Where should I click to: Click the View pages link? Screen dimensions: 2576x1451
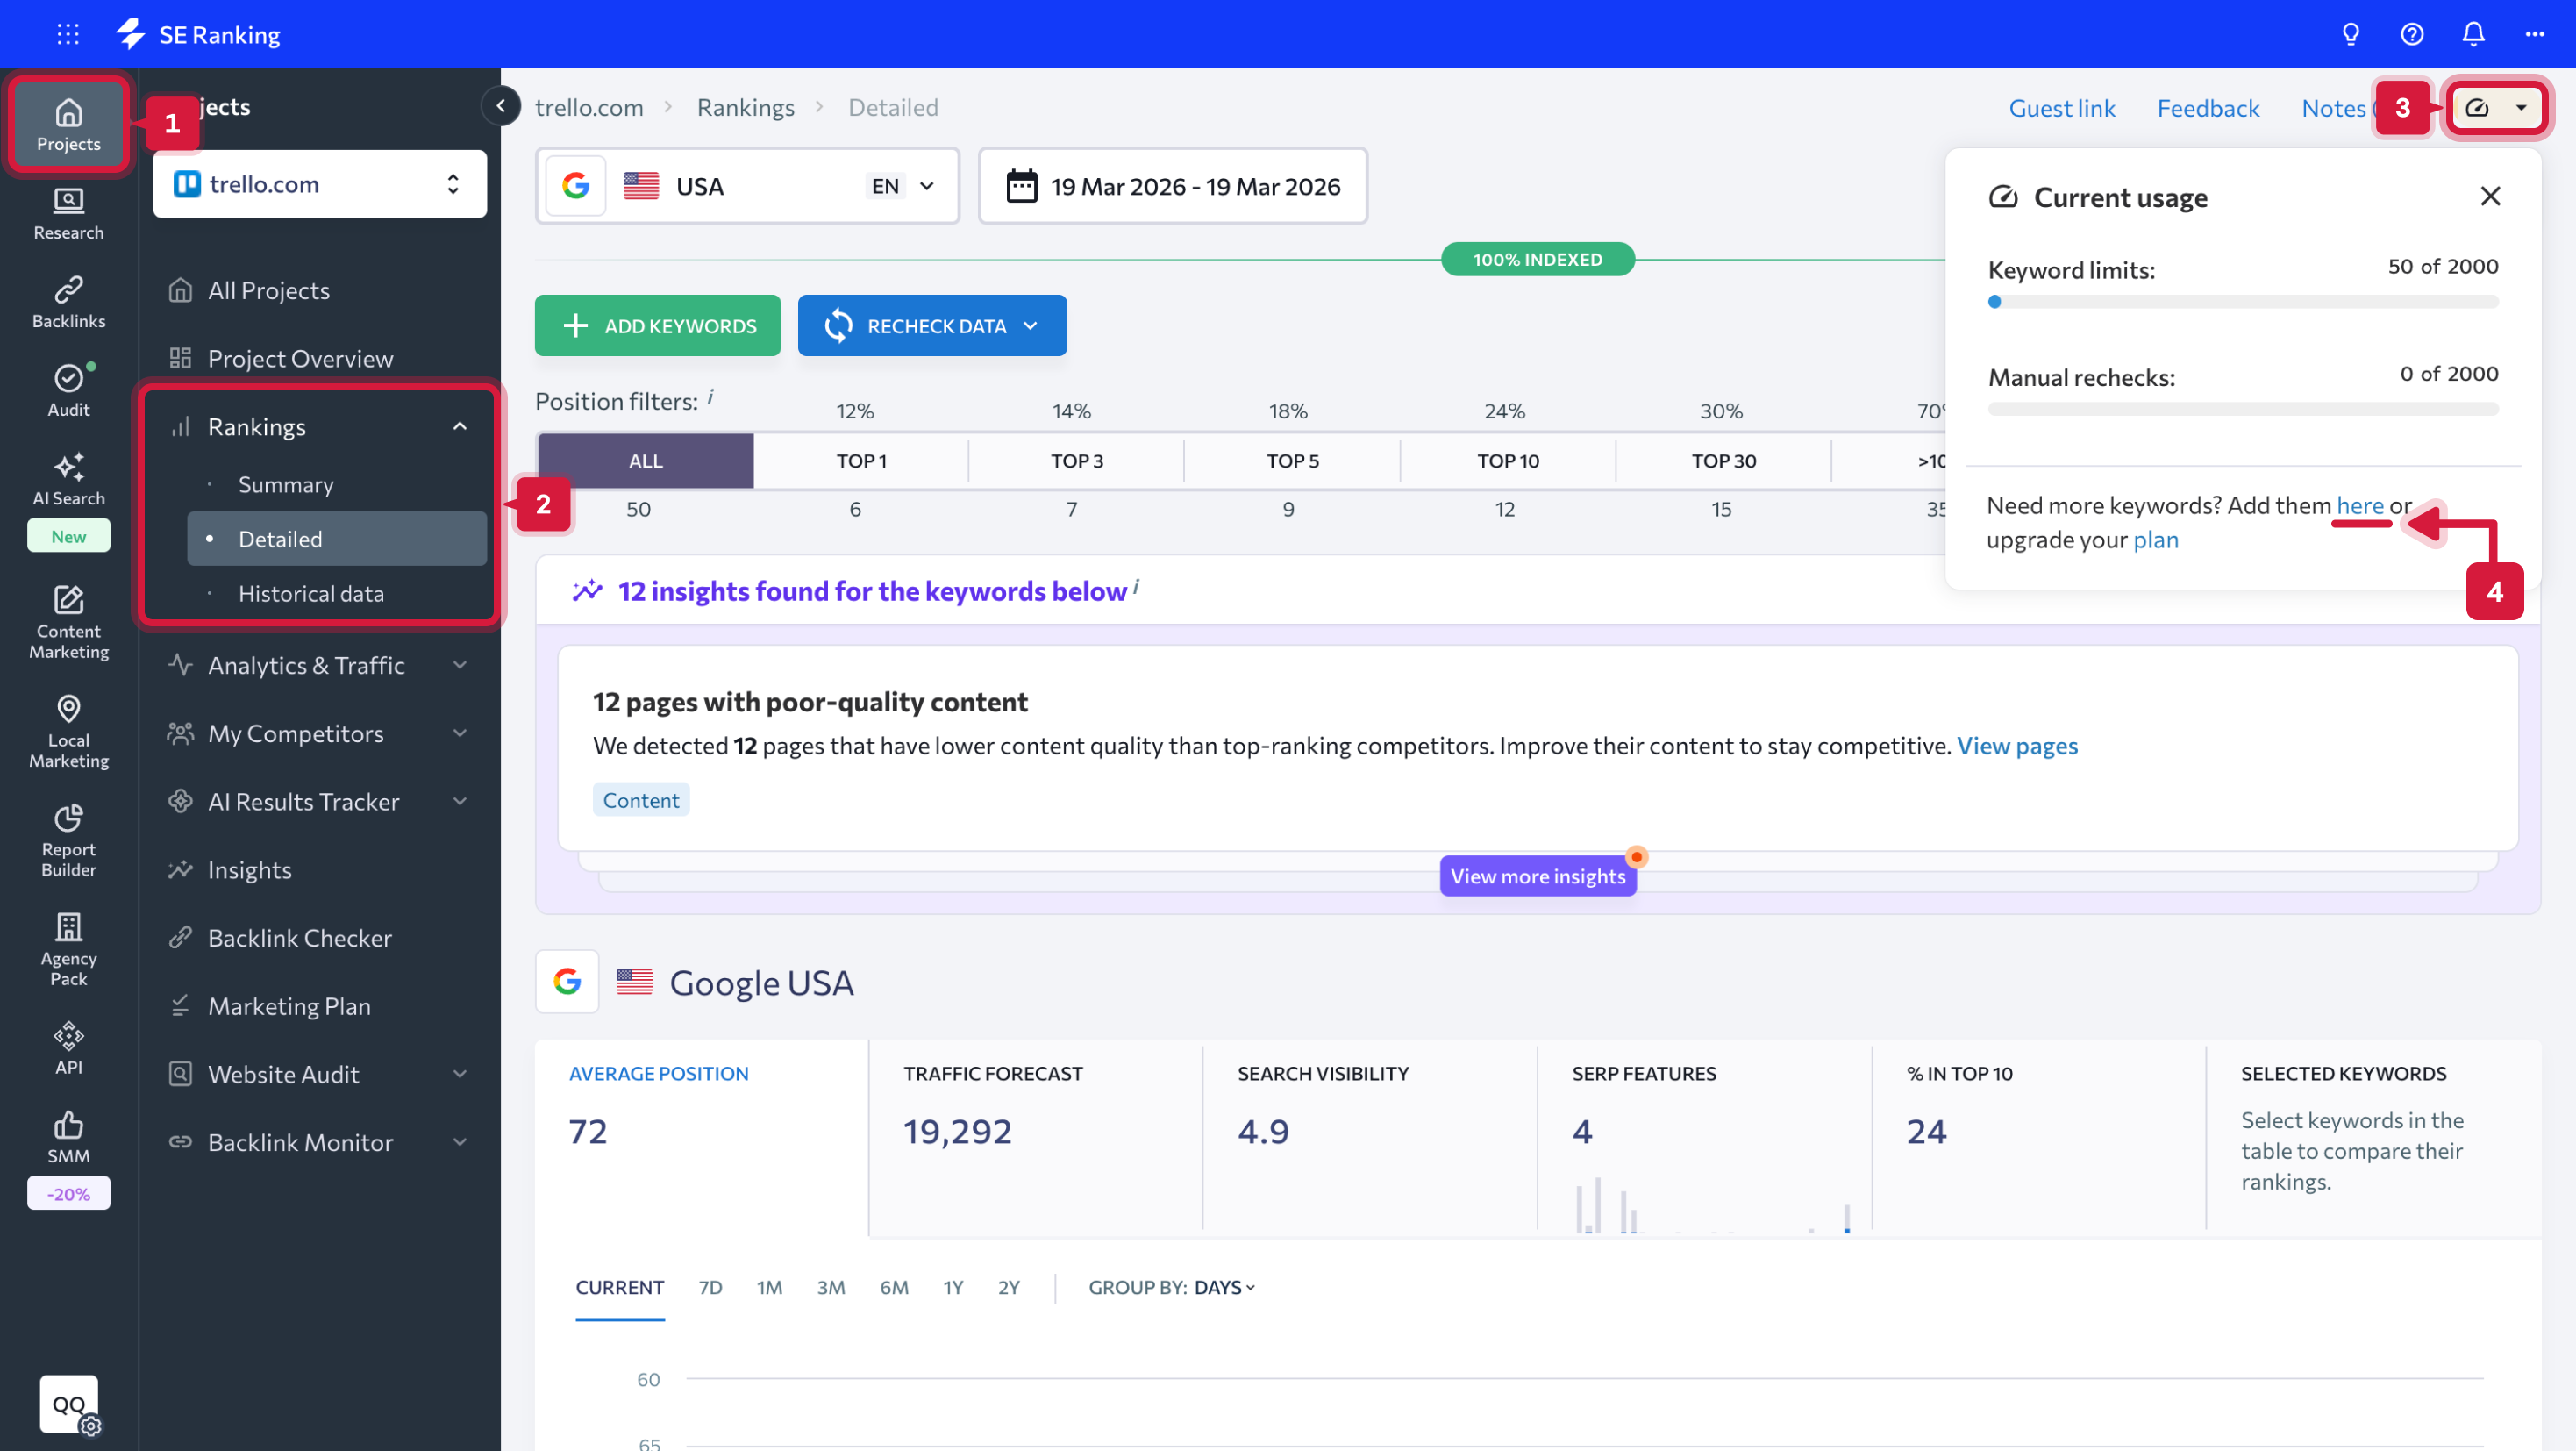pyautogui.click(x=2016, y=745)
